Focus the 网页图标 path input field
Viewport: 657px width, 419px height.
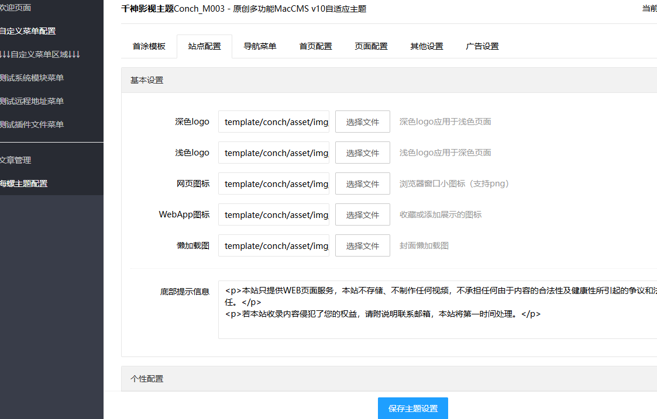pos(273,184)
